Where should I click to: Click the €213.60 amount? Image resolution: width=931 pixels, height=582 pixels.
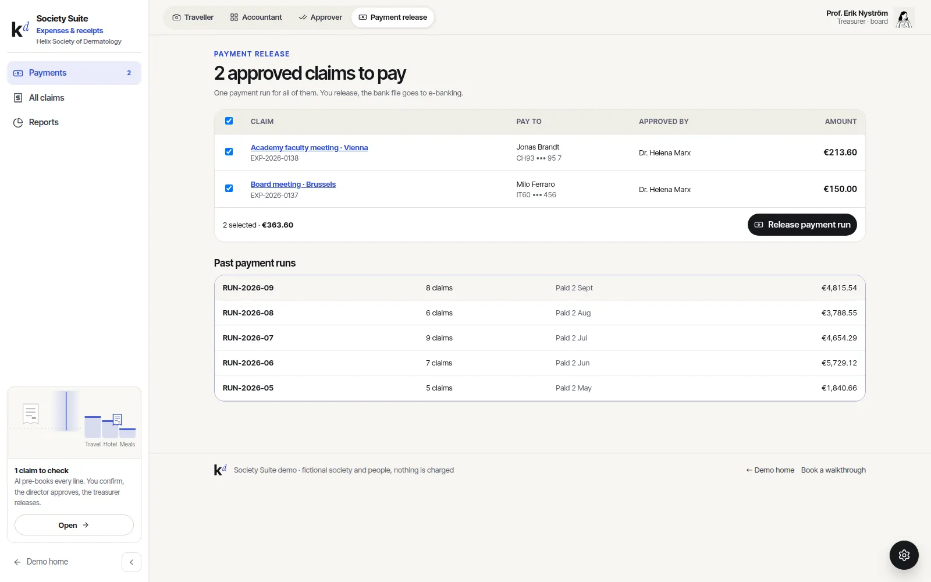pyautogui.click(x=840, y=152)
